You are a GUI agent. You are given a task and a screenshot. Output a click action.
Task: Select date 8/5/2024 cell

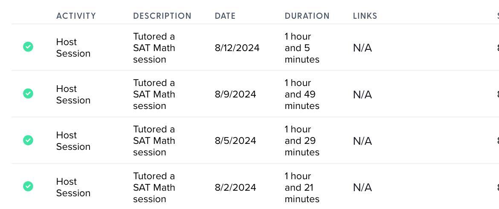(x=235, y=141)
